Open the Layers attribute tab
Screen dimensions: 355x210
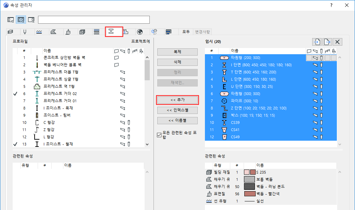tap(10, 32)
